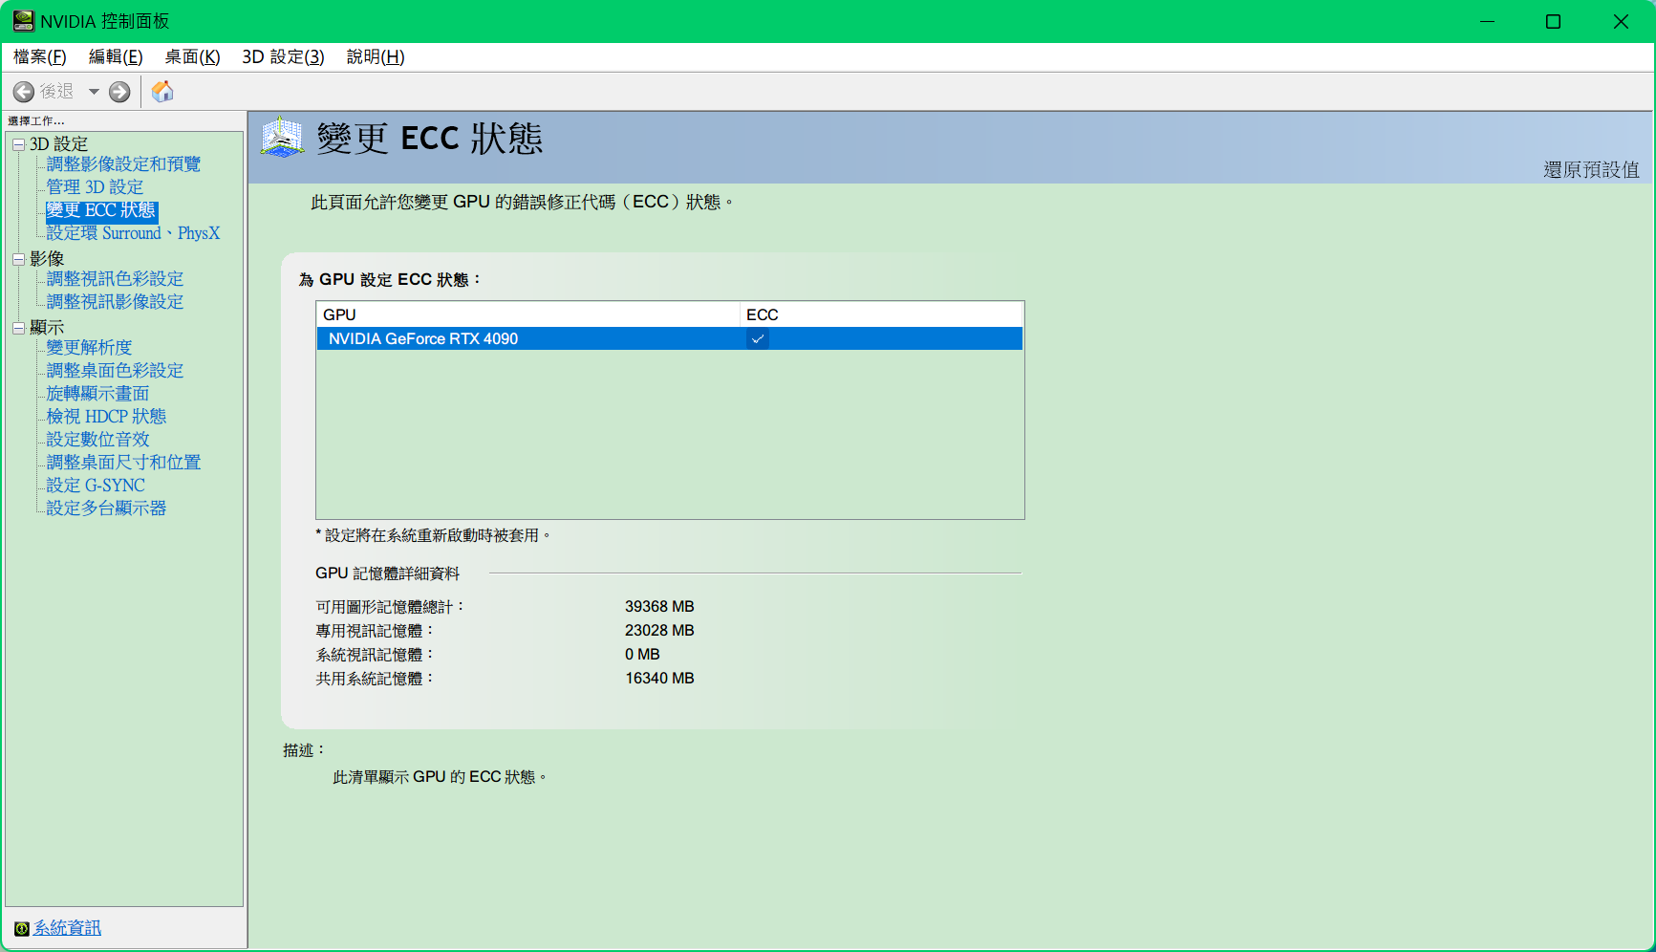Select 調整視訊色彩設定 in tree
The height and width of the screenshot is (952, 1656).
point(115,279)
